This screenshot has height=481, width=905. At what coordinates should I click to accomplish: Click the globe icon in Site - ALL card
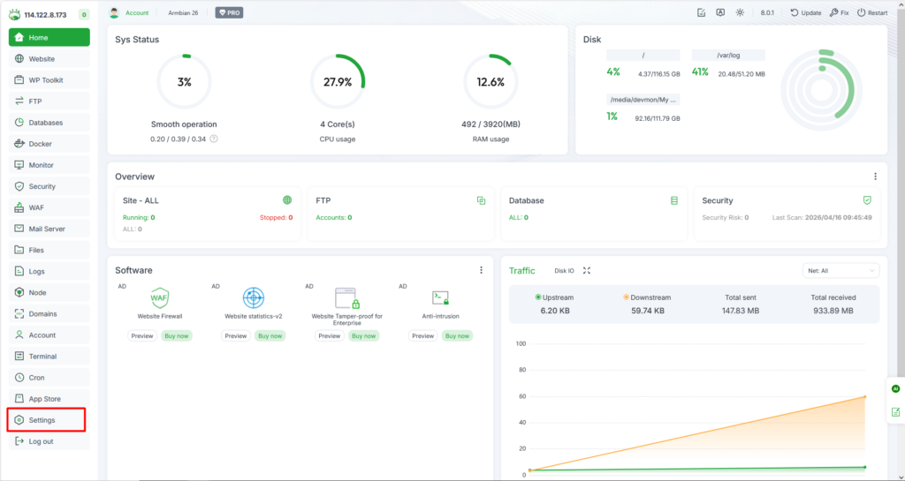coord(287,200)
